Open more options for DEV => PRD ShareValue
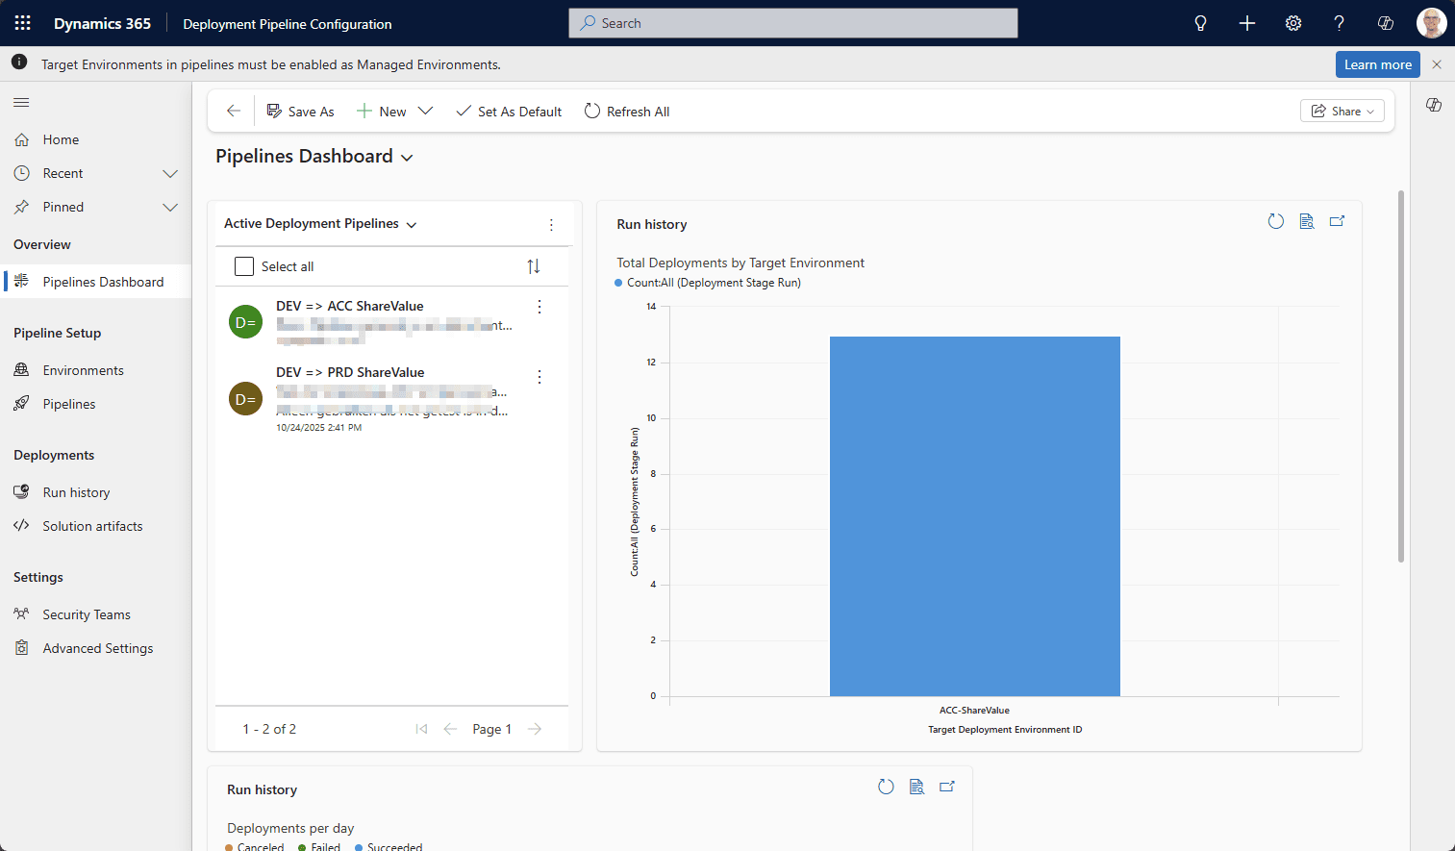This screenshot has height=851, width=1455. coord(539,377)
